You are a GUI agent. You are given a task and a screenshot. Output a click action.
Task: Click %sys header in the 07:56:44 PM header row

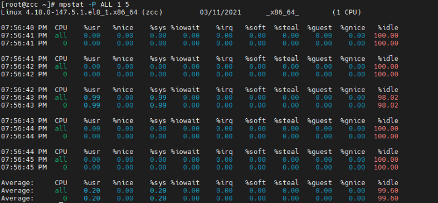pos(158,152)
